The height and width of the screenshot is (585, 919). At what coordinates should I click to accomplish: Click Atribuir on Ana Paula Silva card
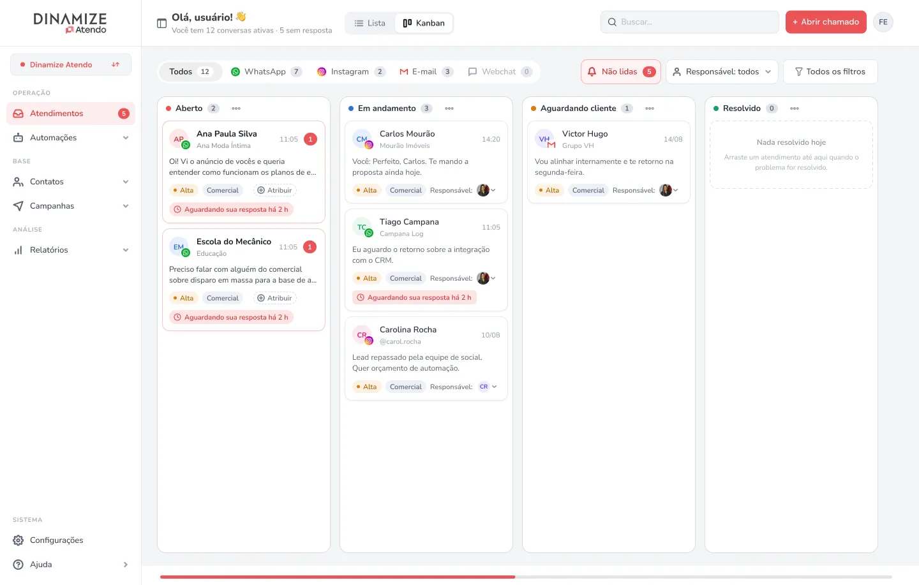point(274,190)
